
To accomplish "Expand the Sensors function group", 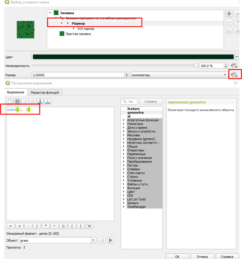I will [124, 203].
